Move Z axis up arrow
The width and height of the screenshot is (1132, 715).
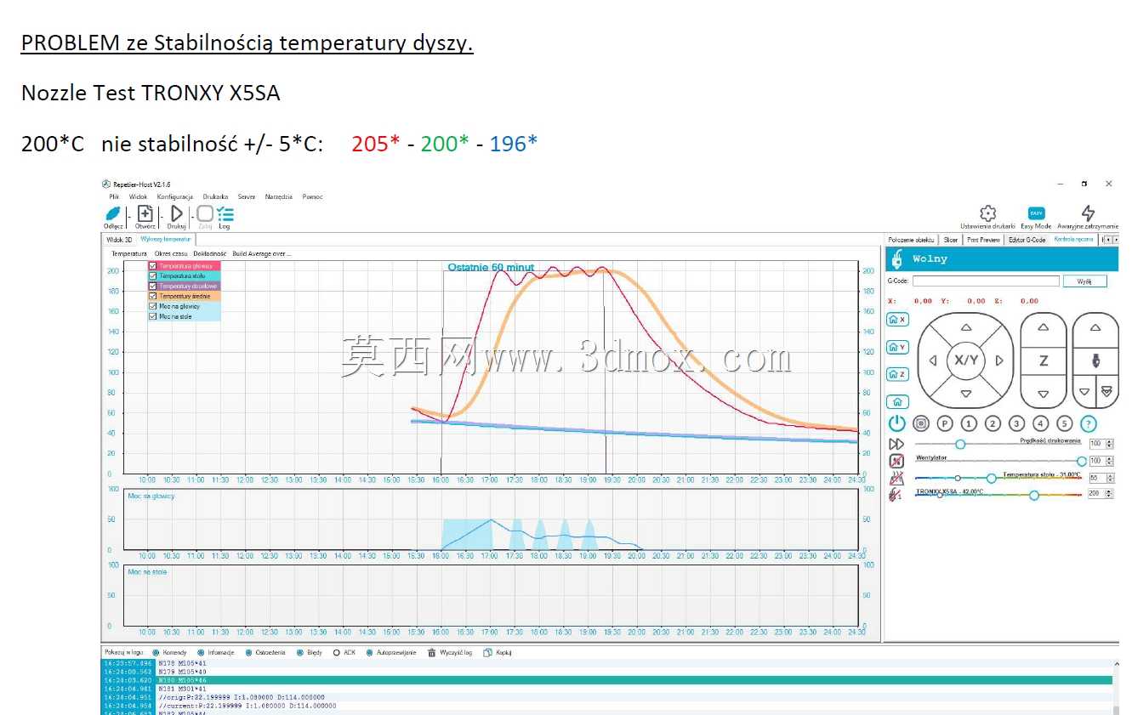point(1044,327)
